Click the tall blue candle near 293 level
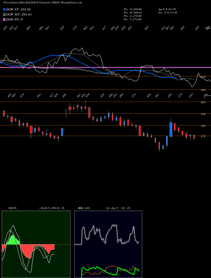 pos(171,129)
